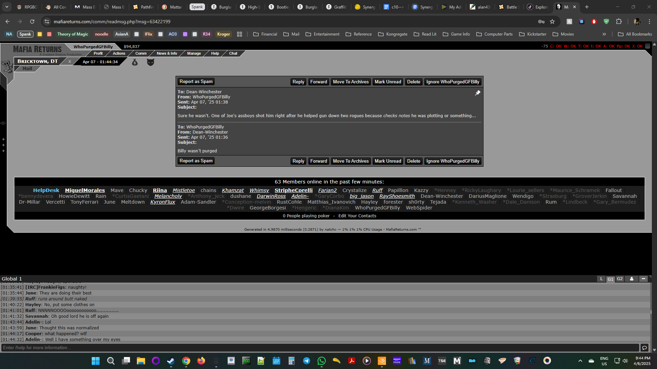This screenshot has width=657, height=369.
Task: Switch to G2 chat channel tab
Action: tap(620, 279)
